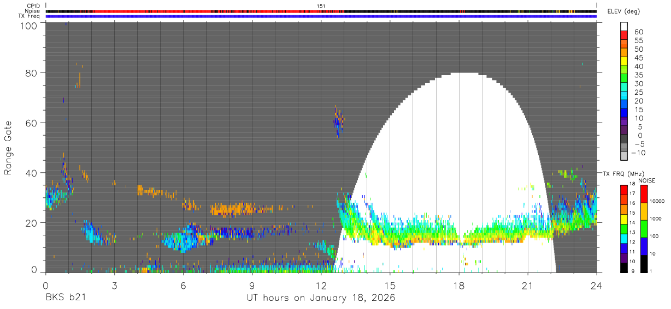Click the white top swatch of the ELEV colorbar
671x309 pixels.
(x=624, y=27)
